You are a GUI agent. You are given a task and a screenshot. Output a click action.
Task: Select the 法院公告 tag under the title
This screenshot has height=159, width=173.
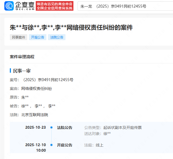tap(57, 37)
